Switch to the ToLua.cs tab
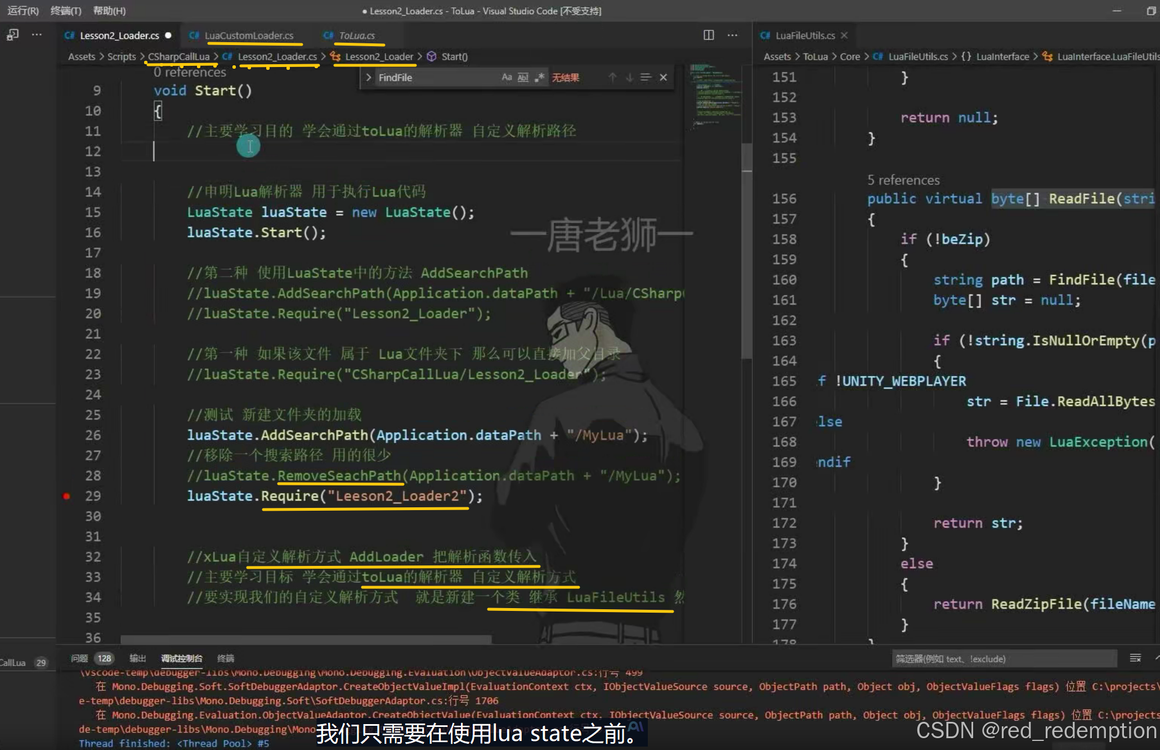 click(357, 35)
